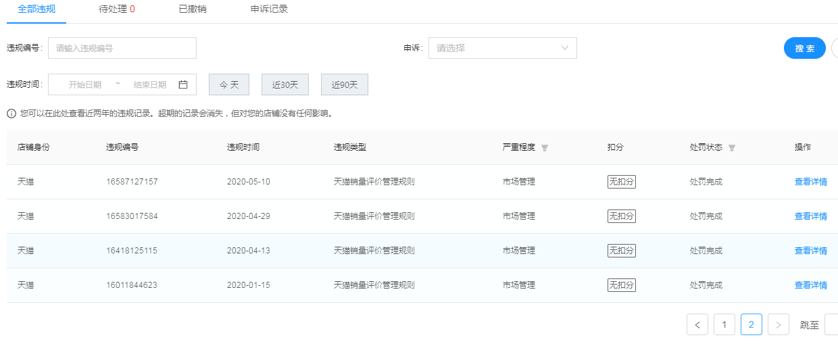Click the date 2020-04-13
The height and width of the screenshot is (346, 838).
click(248, 251)
